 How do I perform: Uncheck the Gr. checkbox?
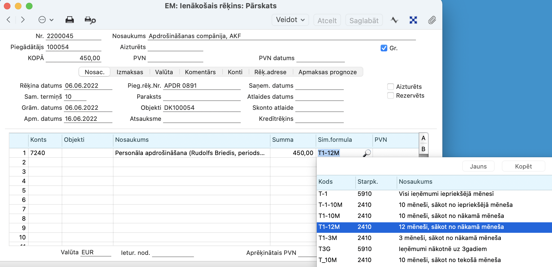[384, 48]
